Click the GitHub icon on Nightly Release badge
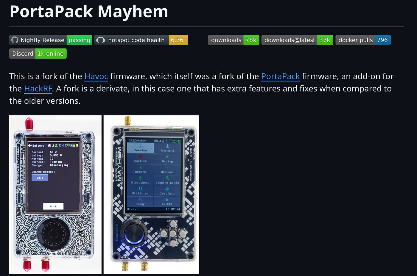This screenshot has height=276, width=417. coord(15,40)
